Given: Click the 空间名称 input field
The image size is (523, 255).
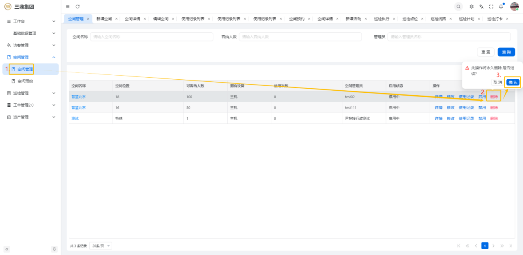Looking at the screenshot, I should [150, 37].
